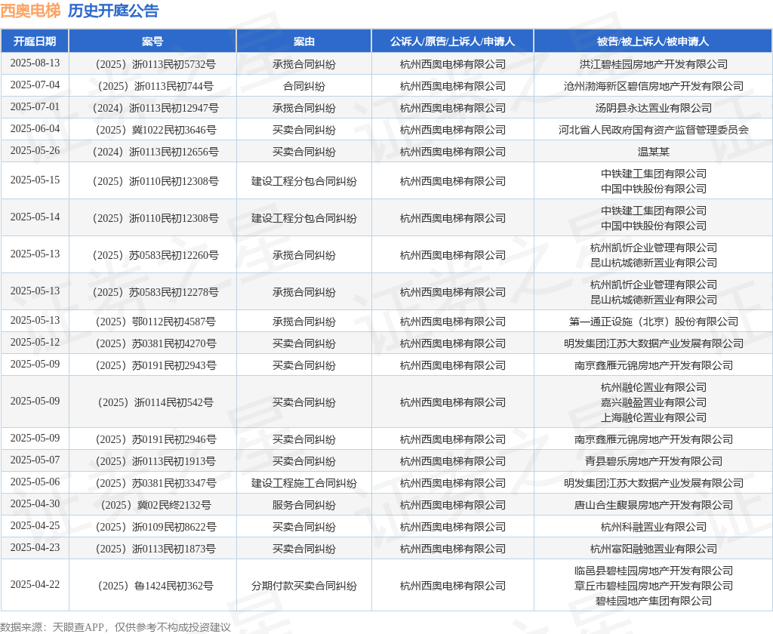Select the 开庭日期 column header
This screenshot has height=634, width=773.
(x=35, y=42)
